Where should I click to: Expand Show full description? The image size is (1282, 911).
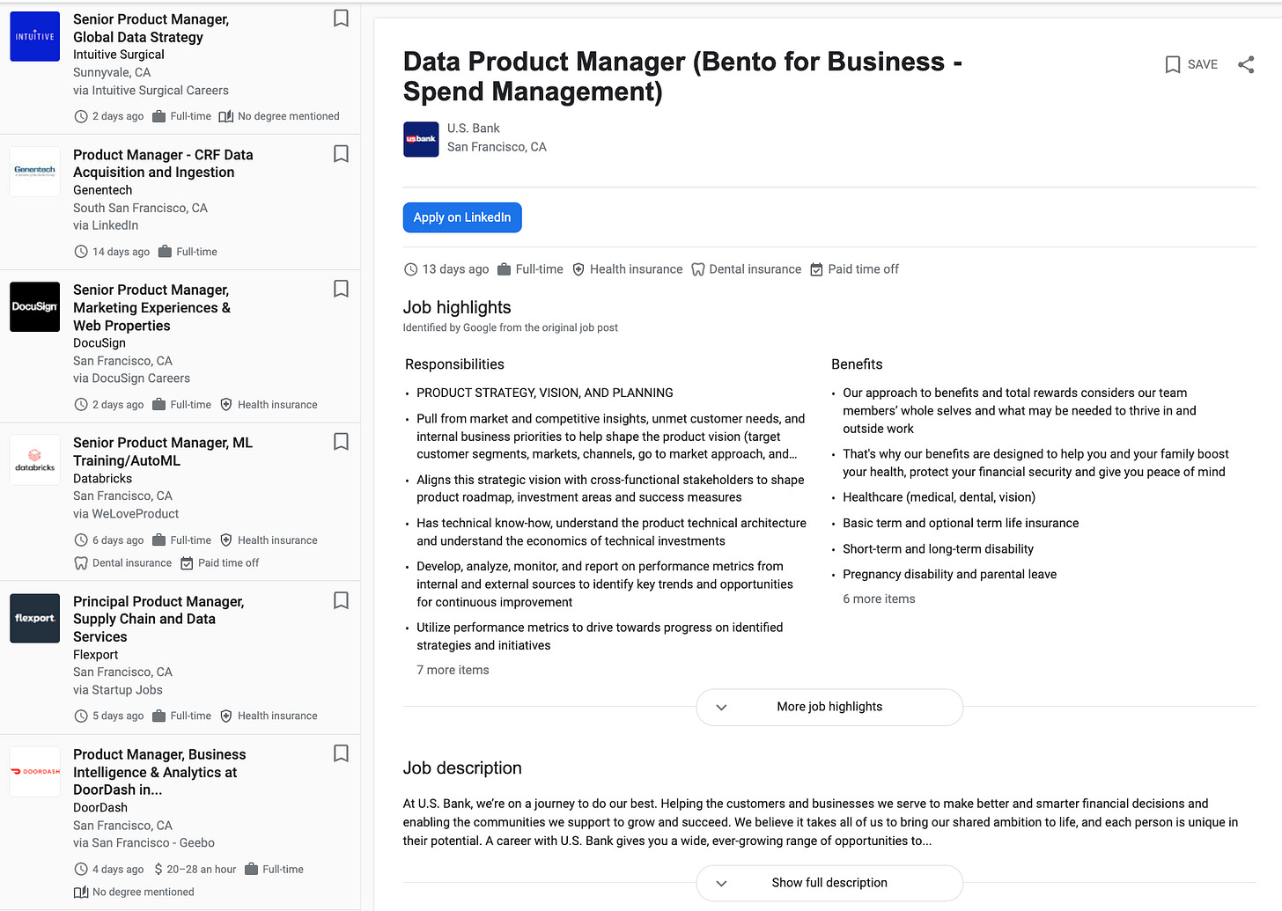[829, 883]
